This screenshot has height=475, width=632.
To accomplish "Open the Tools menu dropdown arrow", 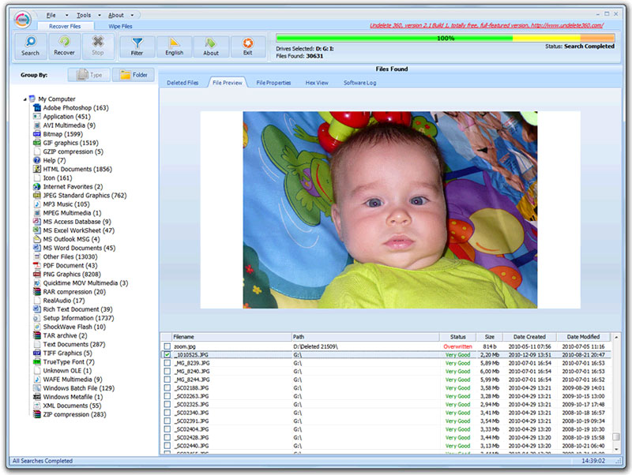I will pyautogui.click(x=99, y=14).
